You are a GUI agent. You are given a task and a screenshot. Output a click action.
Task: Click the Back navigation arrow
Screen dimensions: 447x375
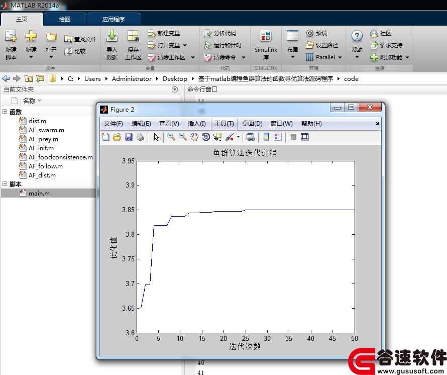click(x=6, y=78)
